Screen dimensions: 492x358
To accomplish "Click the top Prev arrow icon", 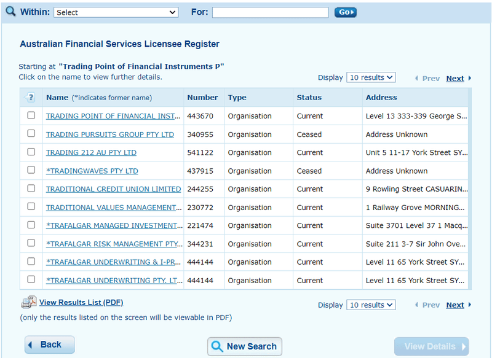I will coord(416,79).
